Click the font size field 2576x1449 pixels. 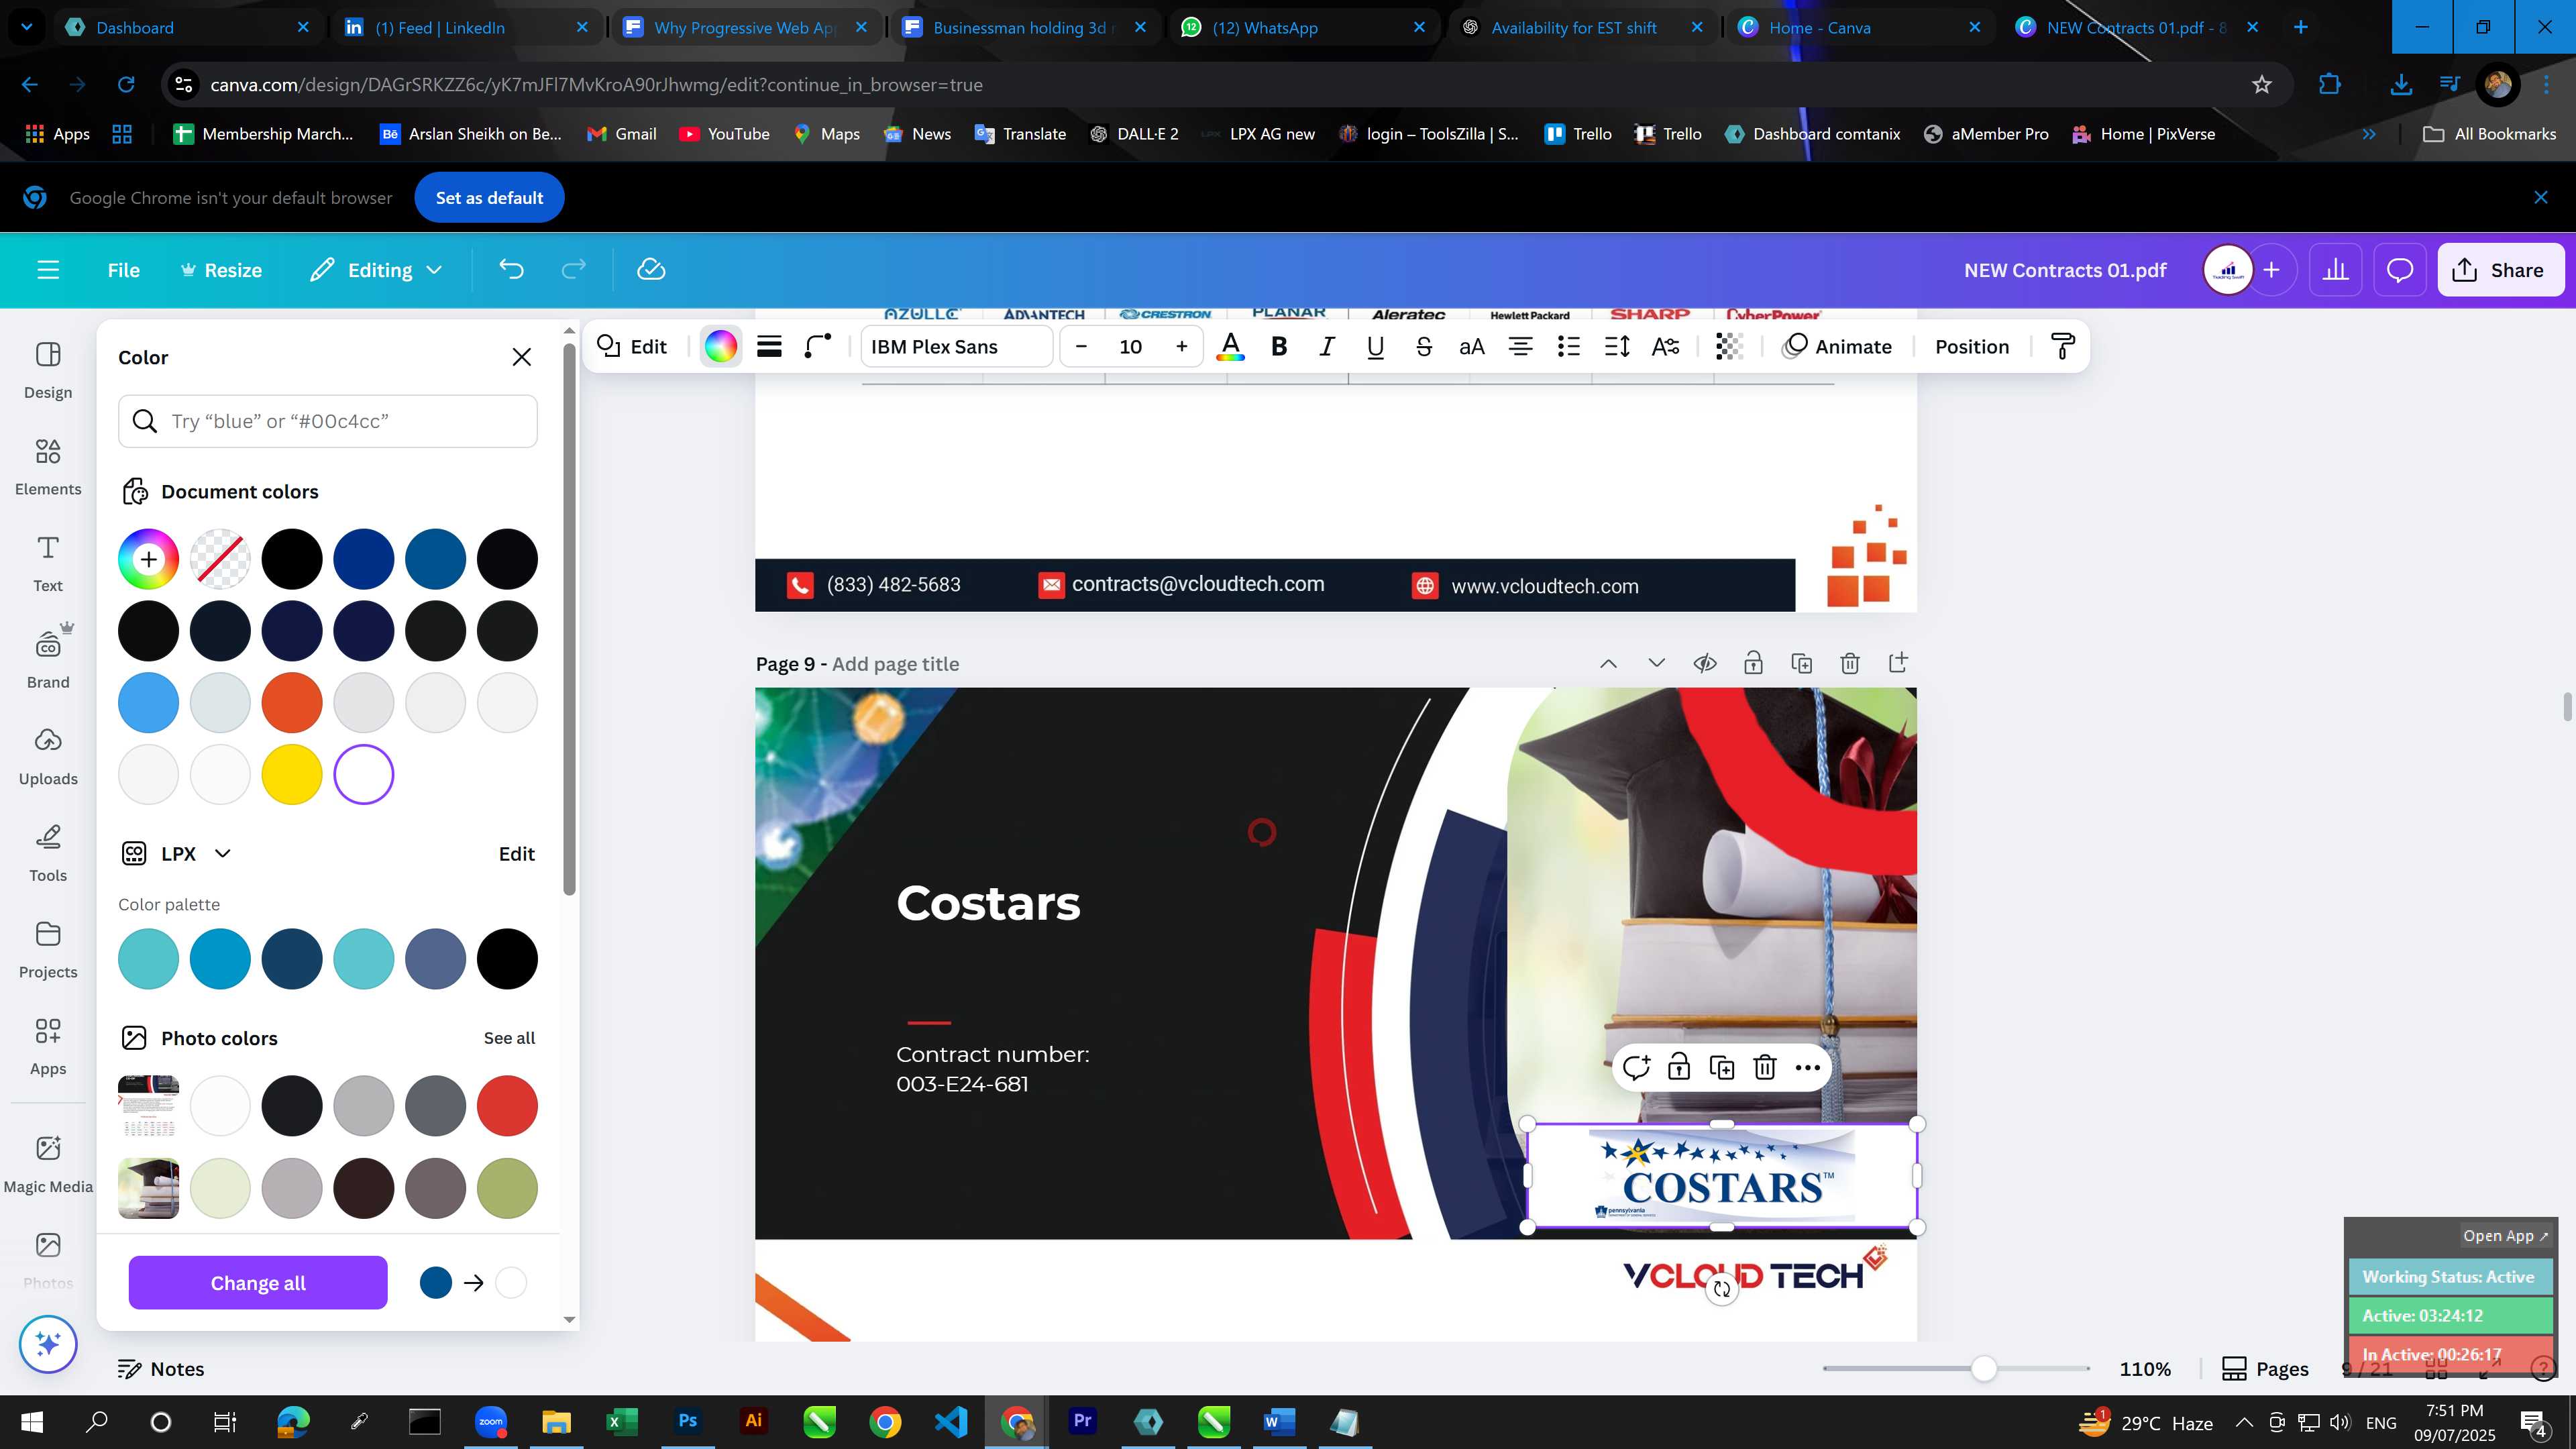[x=1131, y=347]
